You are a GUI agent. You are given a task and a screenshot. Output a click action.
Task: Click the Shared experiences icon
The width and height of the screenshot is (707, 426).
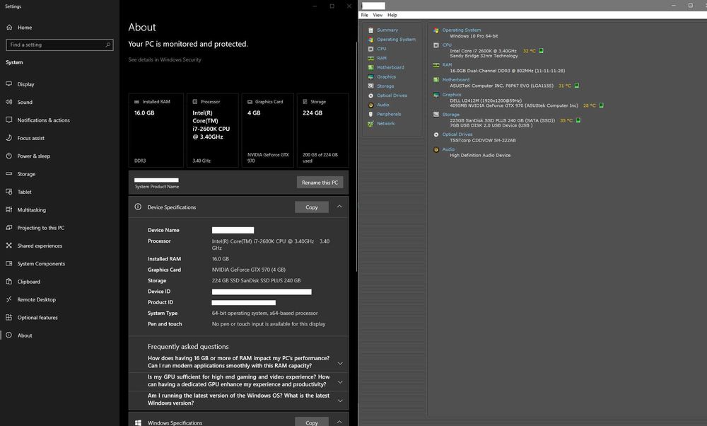coord(9,246)
